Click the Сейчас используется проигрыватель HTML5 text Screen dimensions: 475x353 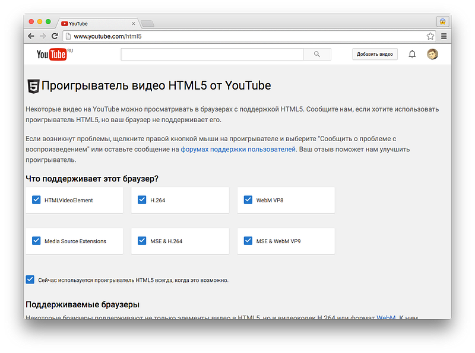click(133, 281)
